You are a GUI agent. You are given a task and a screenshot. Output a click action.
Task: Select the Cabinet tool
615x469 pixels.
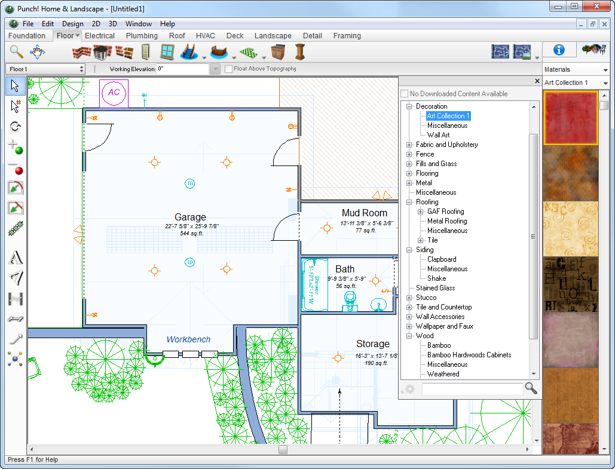click(x=278, y=53)
